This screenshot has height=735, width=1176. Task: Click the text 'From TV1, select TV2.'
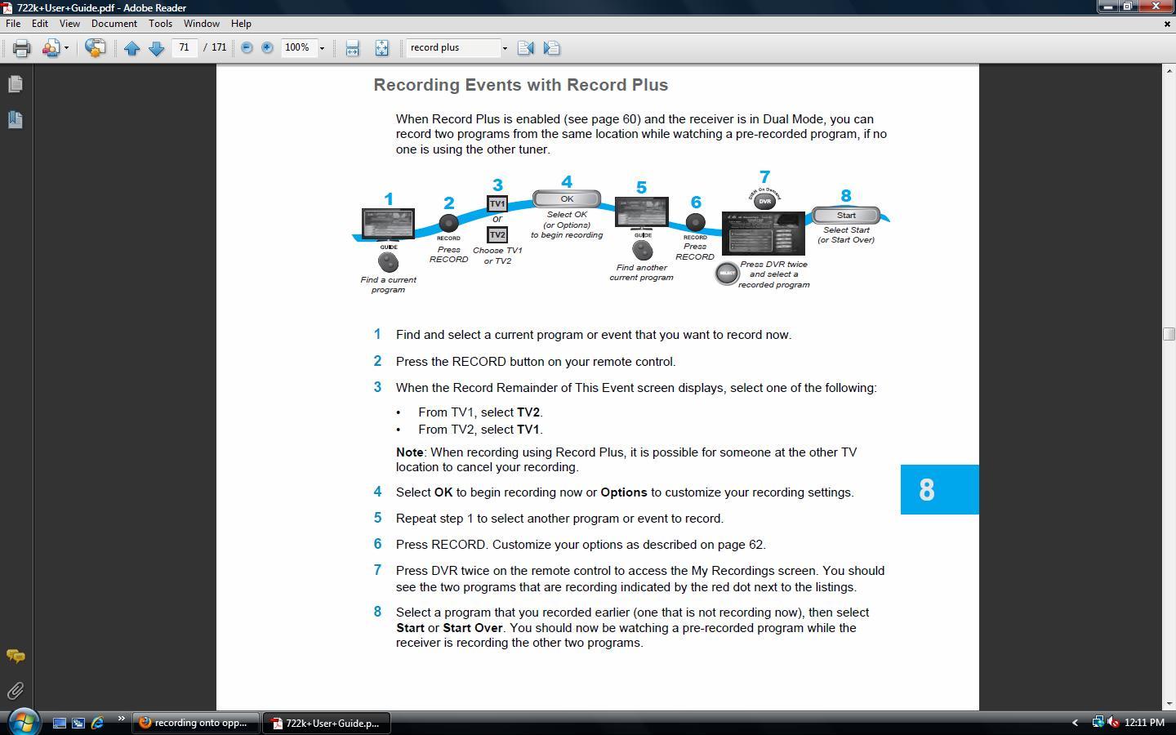click(480, 412)
